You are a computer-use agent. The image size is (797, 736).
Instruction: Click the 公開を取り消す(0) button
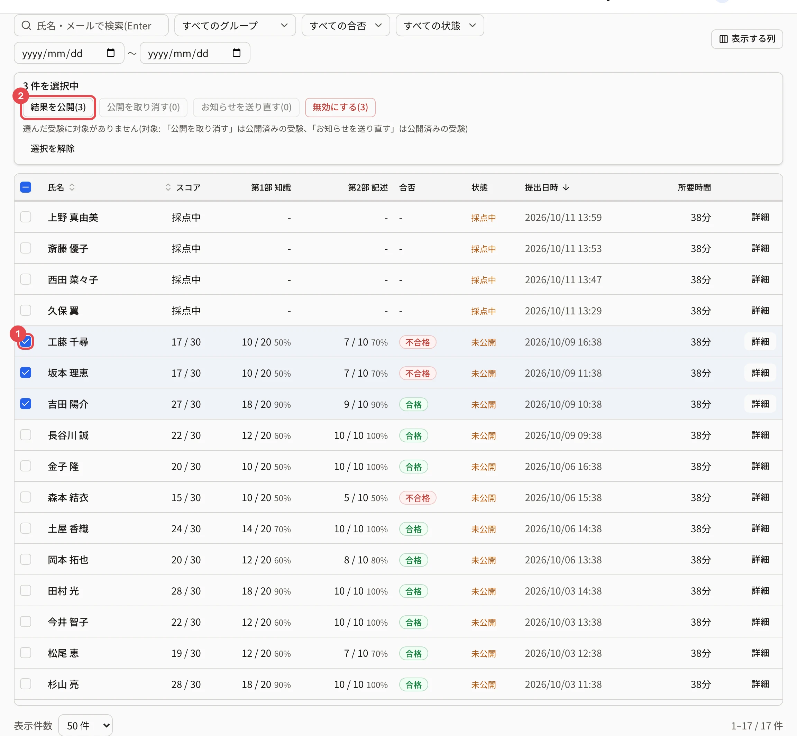coord(144,107)
